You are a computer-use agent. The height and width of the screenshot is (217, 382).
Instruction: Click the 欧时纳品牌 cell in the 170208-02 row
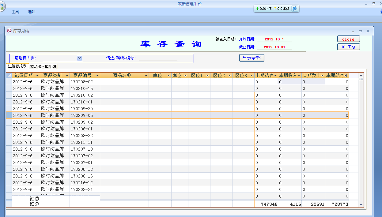click(55, 82)
